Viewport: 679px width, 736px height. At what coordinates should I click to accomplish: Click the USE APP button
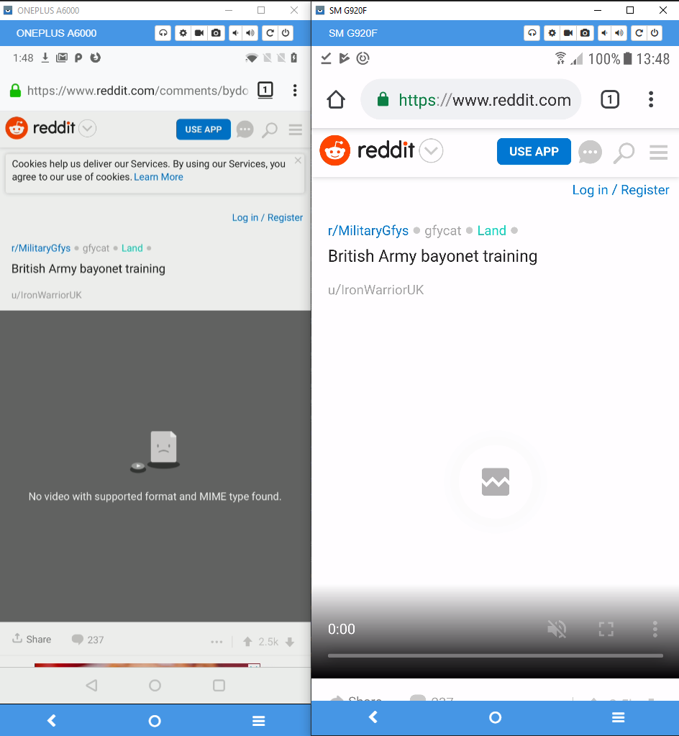pos(534,152)
